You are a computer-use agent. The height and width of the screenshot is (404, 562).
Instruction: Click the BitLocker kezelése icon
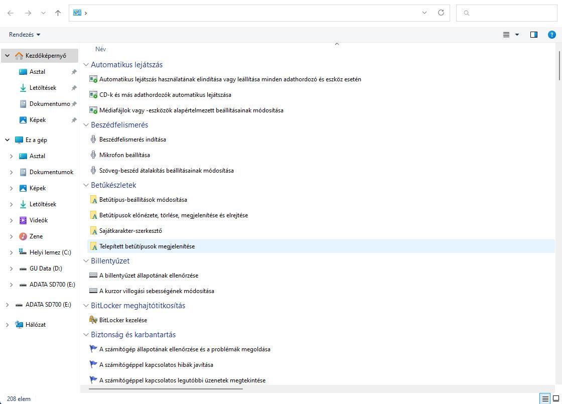(x=93, y=320)
